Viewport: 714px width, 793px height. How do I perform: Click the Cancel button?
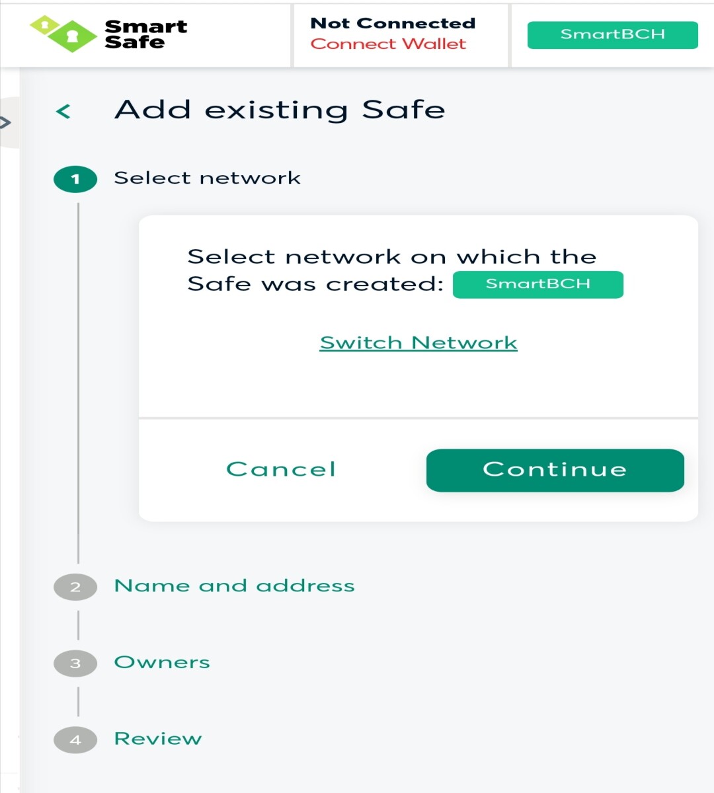coord(281,470)
